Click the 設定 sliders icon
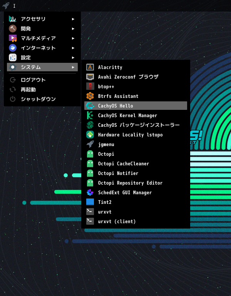The height and width of the screenshot is (296, 231). click(x=13, y=57)
